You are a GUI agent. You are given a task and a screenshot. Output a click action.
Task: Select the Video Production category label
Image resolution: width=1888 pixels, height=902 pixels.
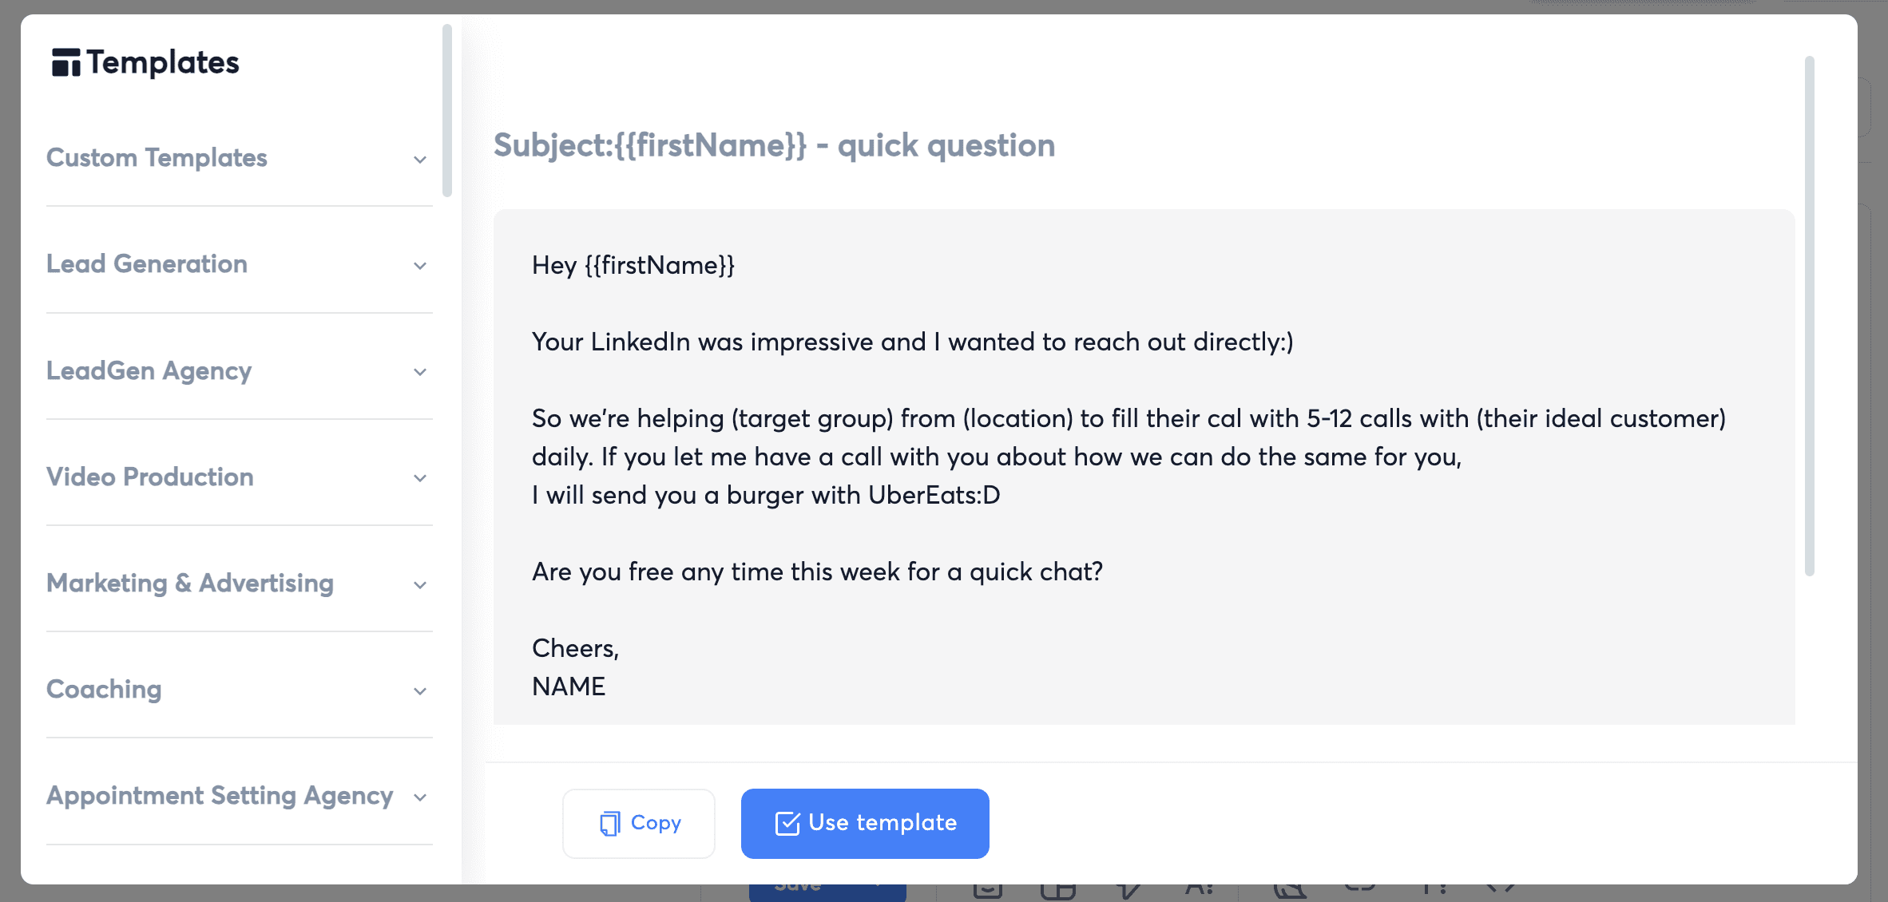point(150,477)
